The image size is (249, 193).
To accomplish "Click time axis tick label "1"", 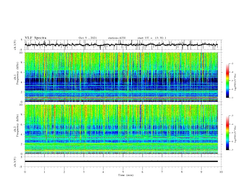I will (44, 172).
